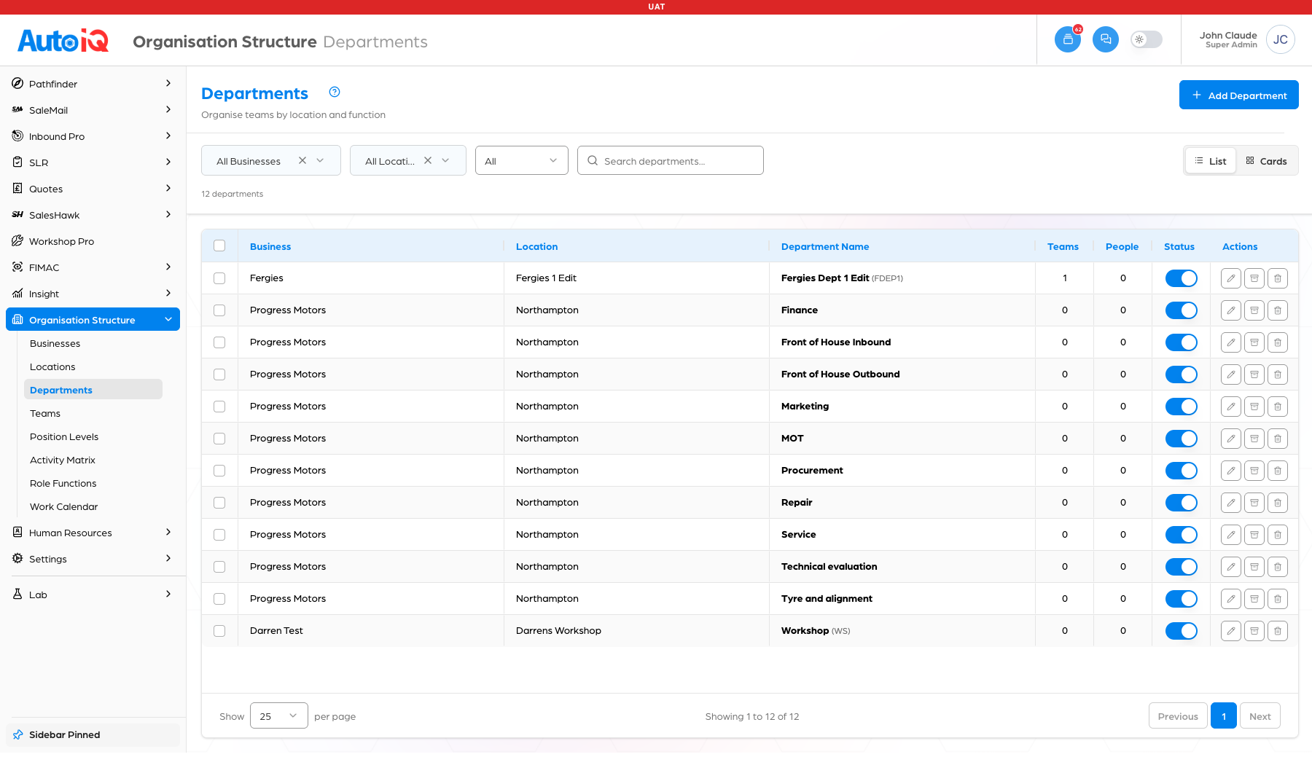Toggle the light/dark theme switch
The height and width of the screenshot is (765, 1312).
tap(1147, 39)
